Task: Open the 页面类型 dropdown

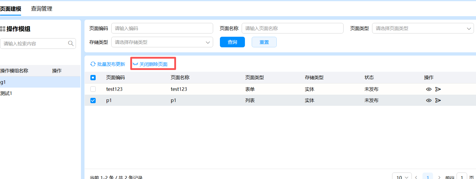Action: [x=423, y=29]
